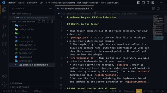Expand the node_modules folder

point(13,29)
